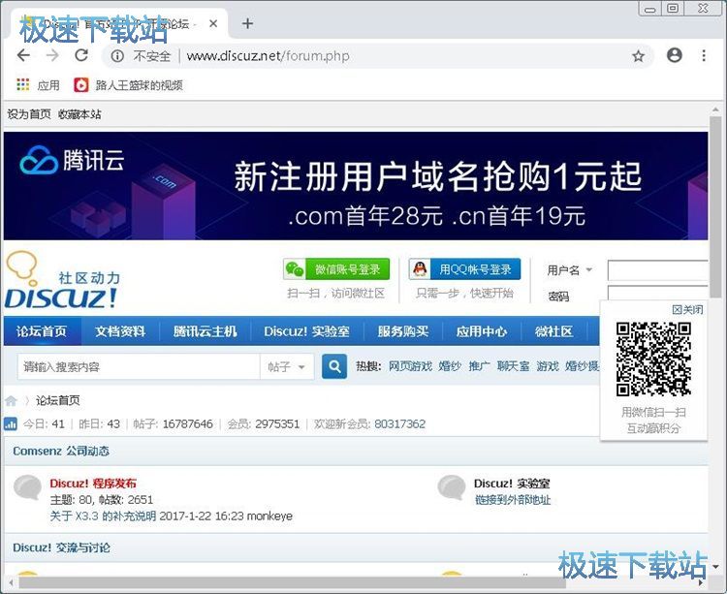Click the 论坛首页 breadcrumb link
The height and width of the screenshot is (594, 727).
click(57, 400)
